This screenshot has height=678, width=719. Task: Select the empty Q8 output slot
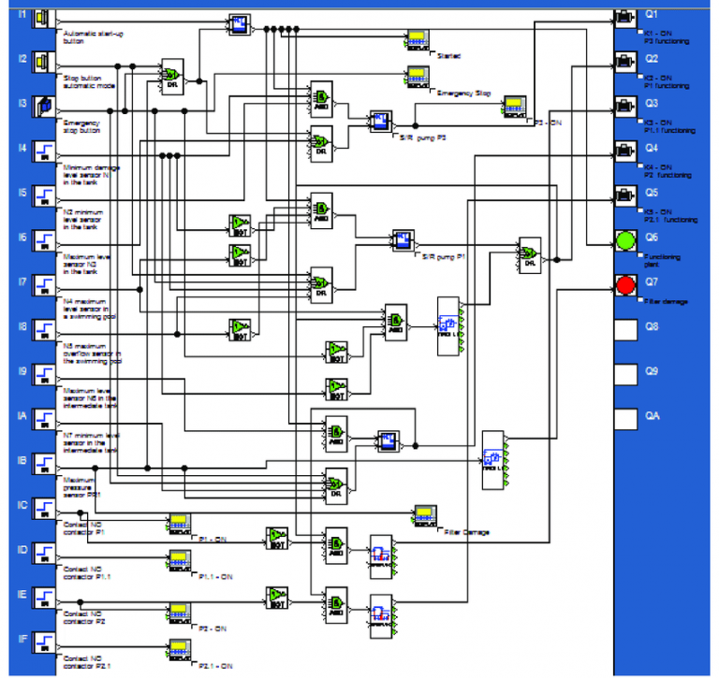coord(625,328)
